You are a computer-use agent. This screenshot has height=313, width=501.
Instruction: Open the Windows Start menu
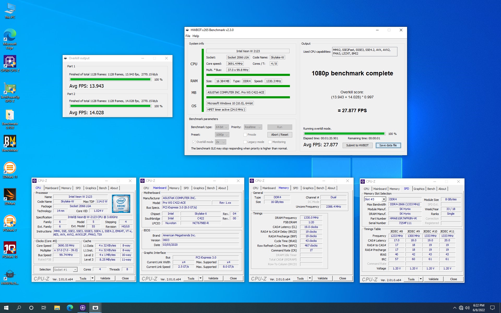6,308
